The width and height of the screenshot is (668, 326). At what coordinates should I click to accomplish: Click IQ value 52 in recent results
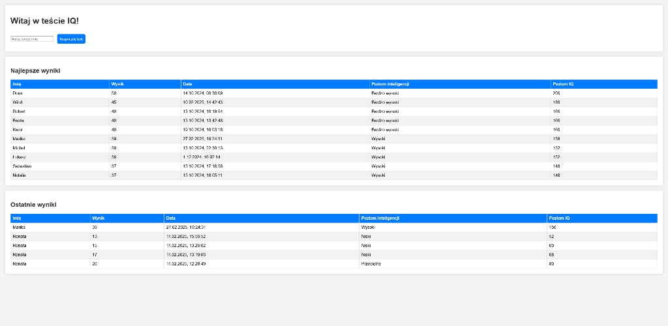[552, 237]
